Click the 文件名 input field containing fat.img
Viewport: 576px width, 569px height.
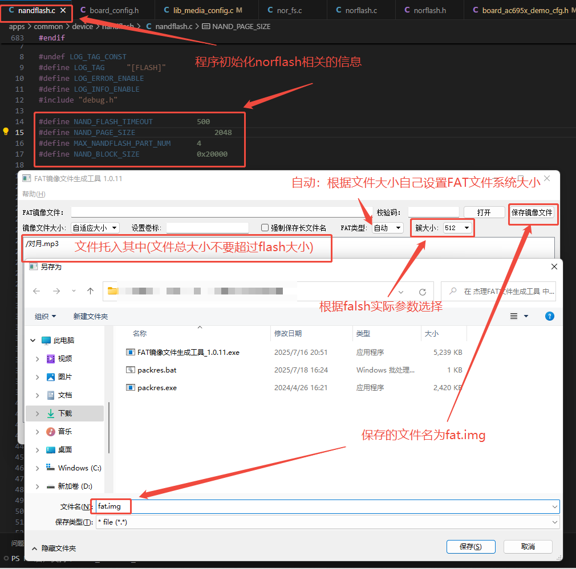pyautogui.click(x=327, y=507)
